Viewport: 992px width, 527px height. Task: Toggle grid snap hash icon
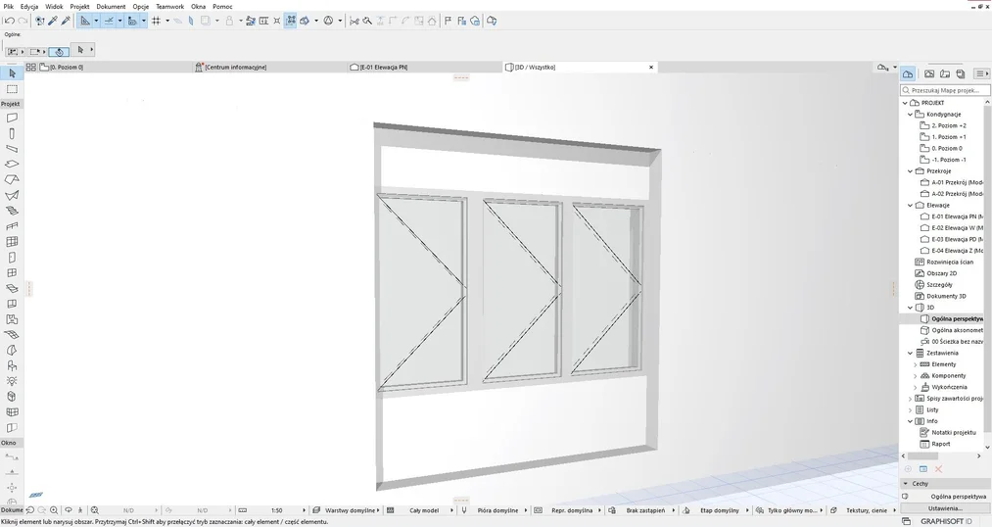(157, 21)
